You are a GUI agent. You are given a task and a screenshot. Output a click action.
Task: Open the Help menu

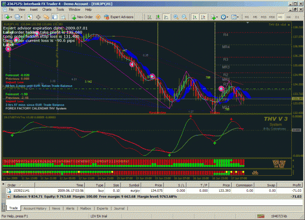(88, 10)
